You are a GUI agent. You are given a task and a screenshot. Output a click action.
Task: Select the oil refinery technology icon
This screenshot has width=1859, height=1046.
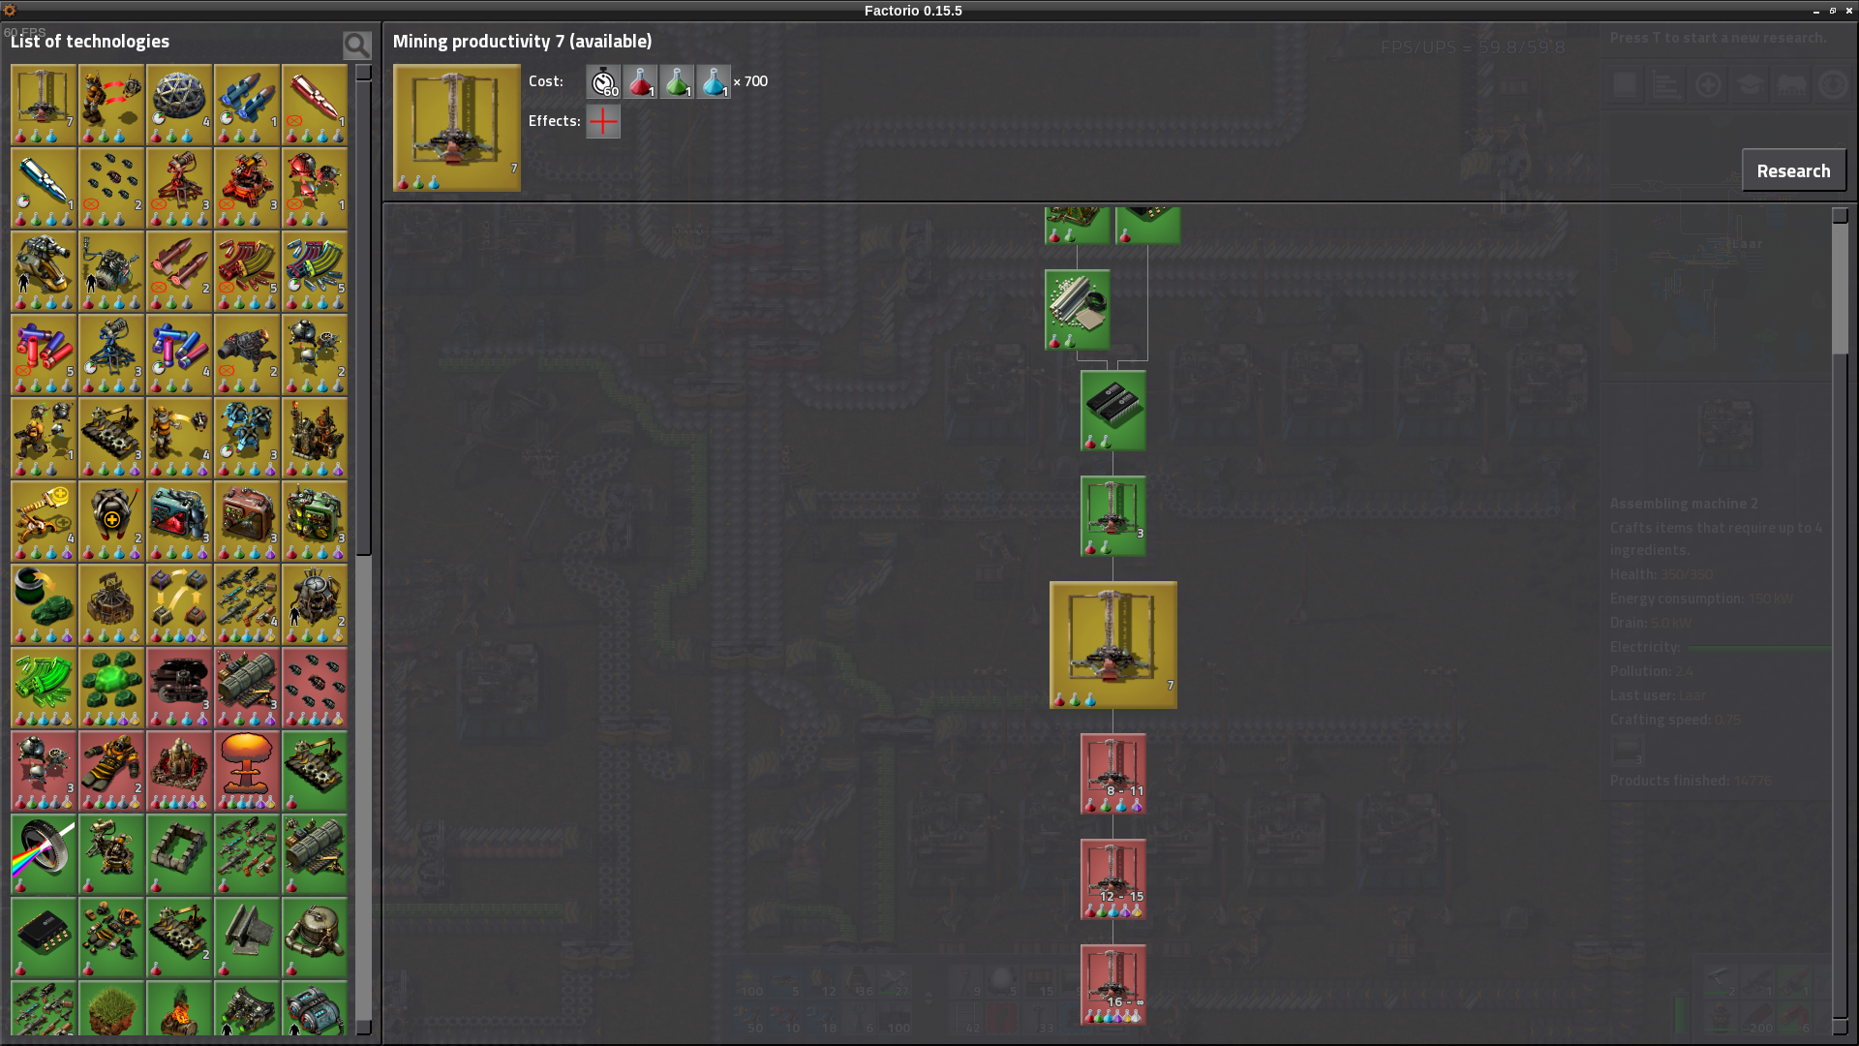[315, 438]
